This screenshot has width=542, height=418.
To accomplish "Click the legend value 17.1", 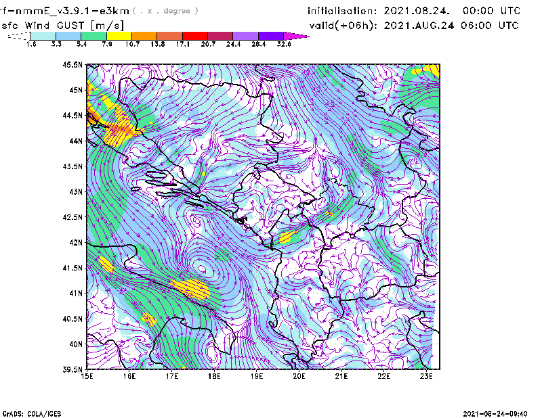I will (183, 44).
